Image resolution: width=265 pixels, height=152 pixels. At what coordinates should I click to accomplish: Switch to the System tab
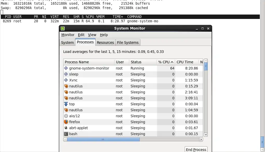(x=67, y=43)
